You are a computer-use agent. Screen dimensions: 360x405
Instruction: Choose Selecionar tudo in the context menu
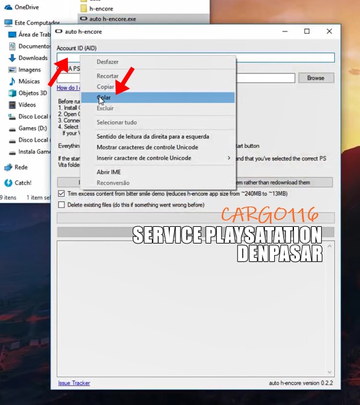158,123
